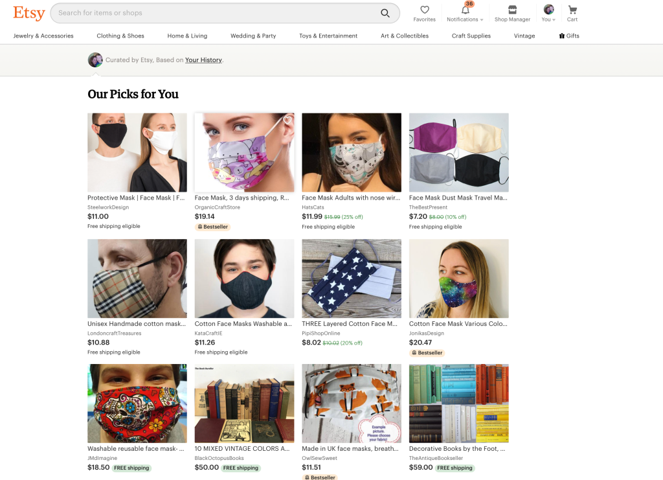Open the Jewelry & Accessories menu
The height and width of the screenshot is (480, 663).
click(43, 36)
